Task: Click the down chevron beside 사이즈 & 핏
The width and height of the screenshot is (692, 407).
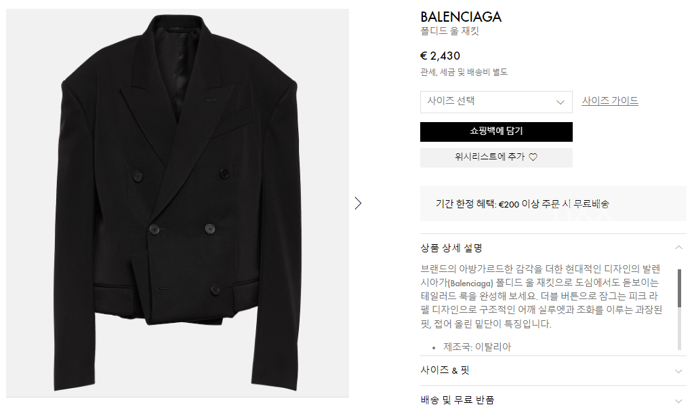Action: pyautogui.click(x=679, y=371)
